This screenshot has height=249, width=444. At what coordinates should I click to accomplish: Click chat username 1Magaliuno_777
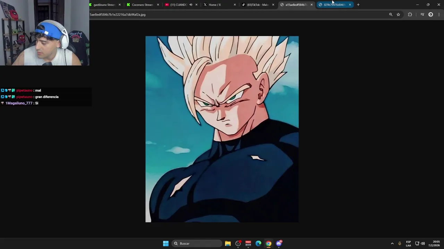[x=19, y=103]
